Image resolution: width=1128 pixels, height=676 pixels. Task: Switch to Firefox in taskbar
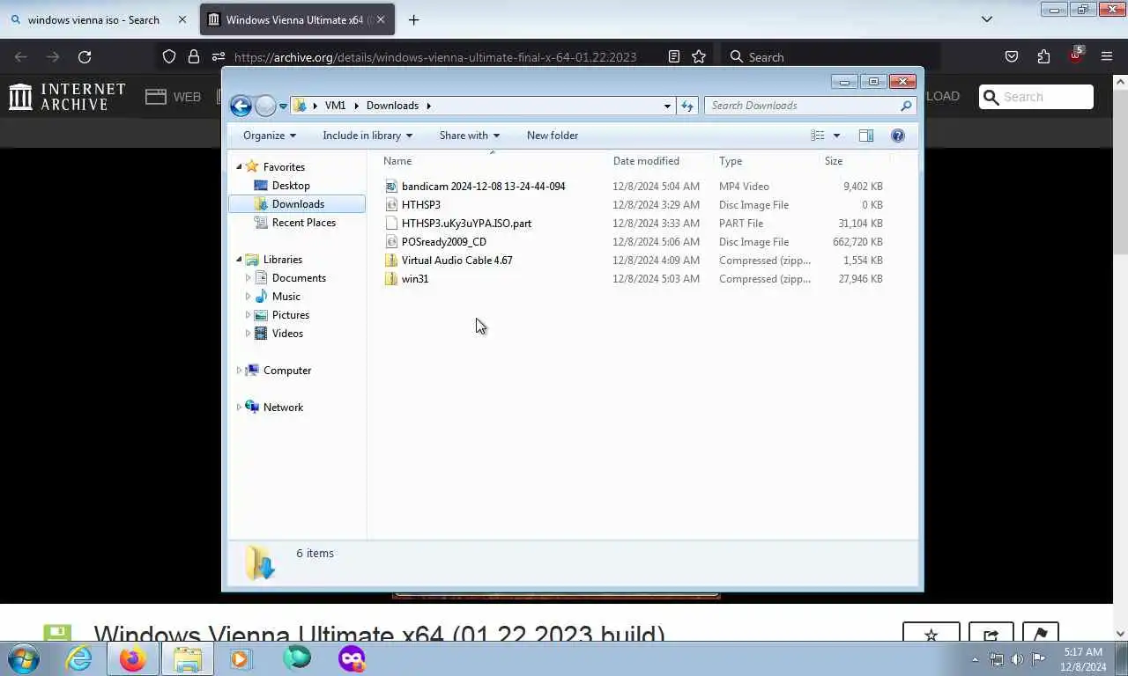click(133, 658)
